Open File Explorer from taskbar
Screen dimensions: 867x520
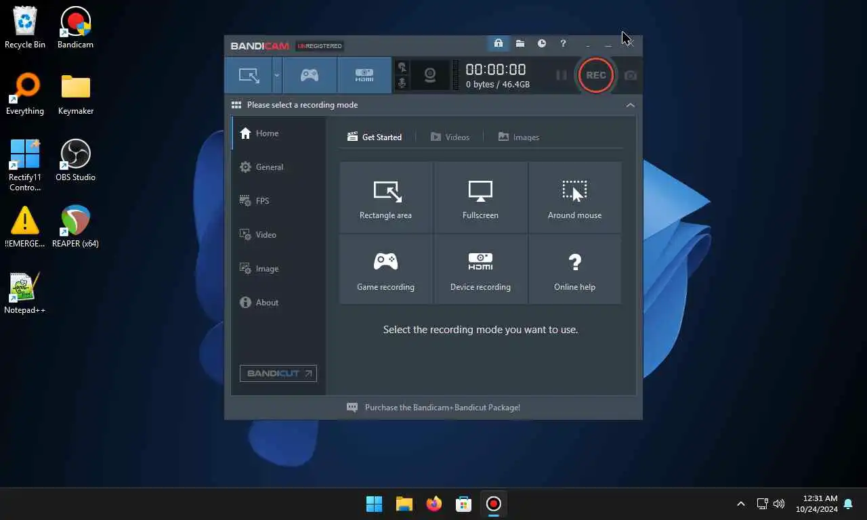pyautogui.click(x=404, y=504)
